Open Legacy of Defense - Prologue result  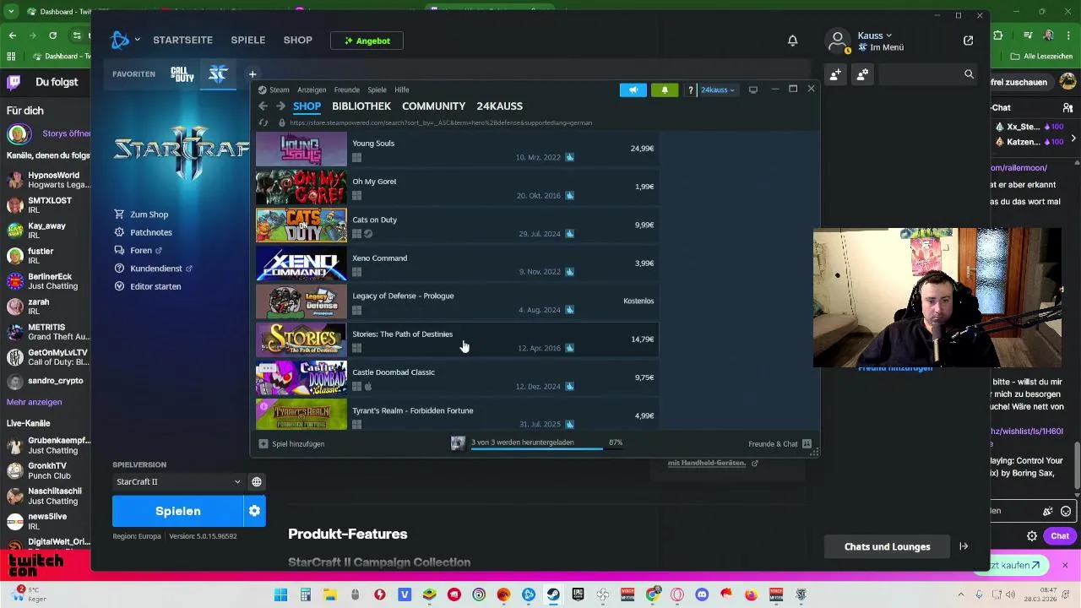coord(457,301)
